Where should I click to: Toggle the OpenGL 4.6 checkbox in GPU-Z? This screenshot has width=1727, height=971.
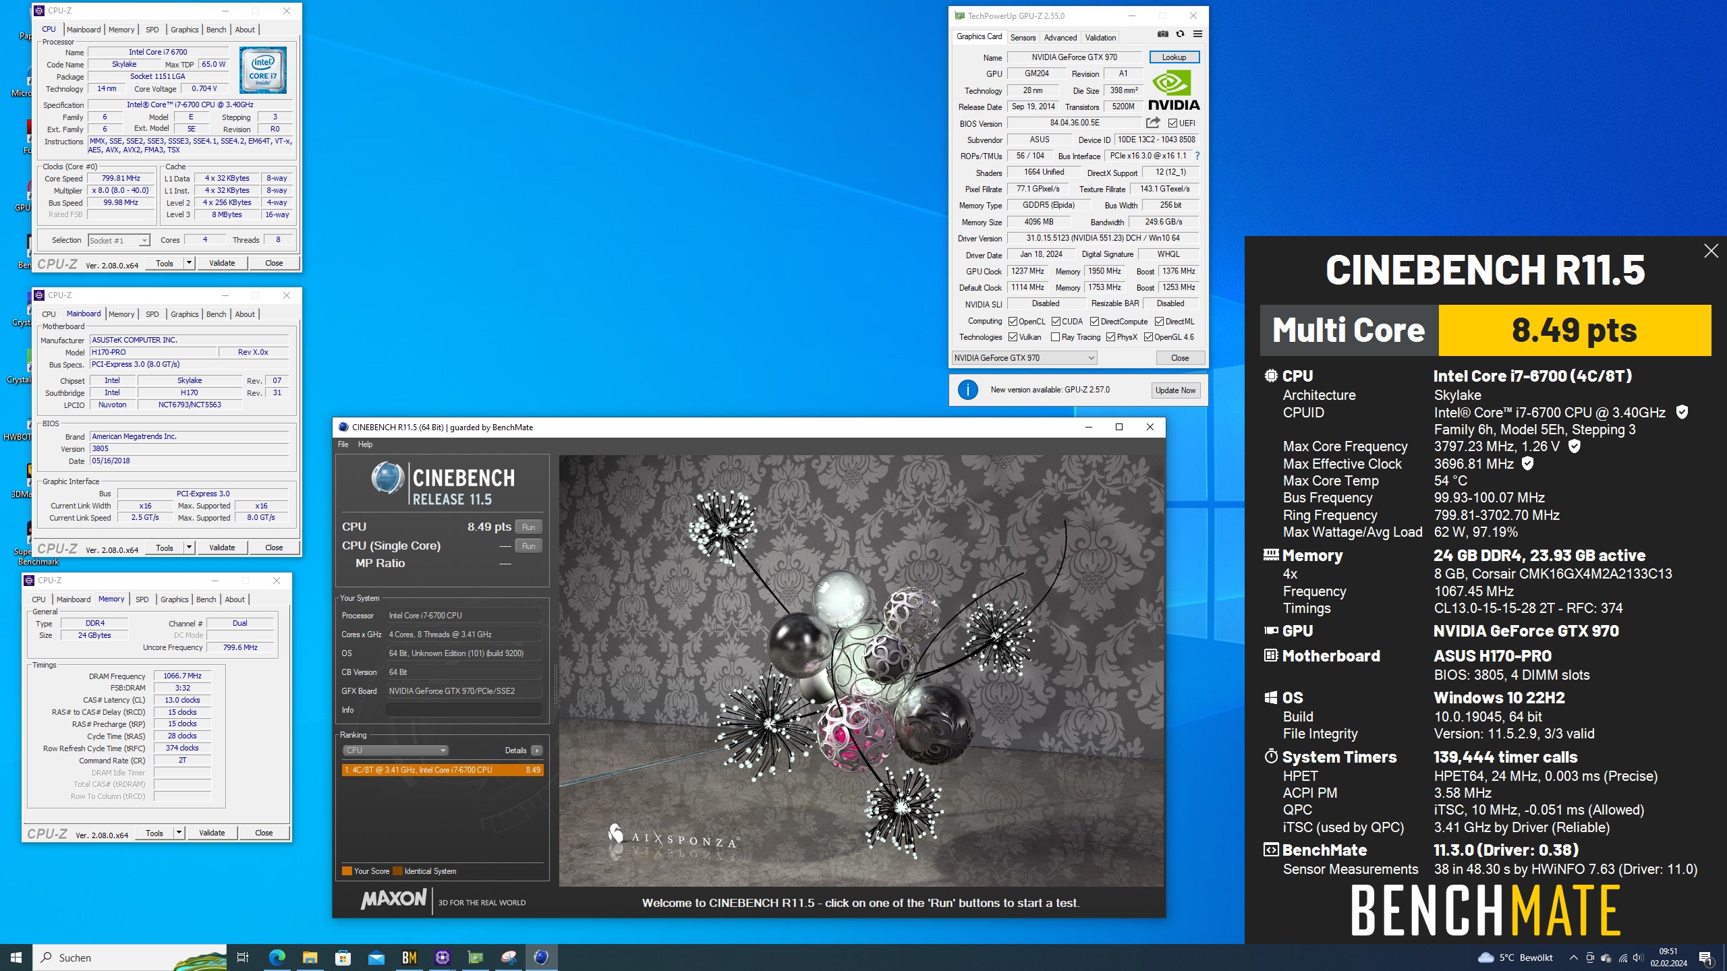(x=1148, y=337)
